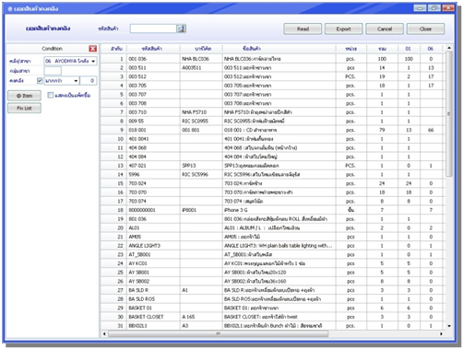Image resolution: width=463 pixels, height=349 pixels.
Task: Open the product lookup icon beside the code field
Action: coord(181,29)
